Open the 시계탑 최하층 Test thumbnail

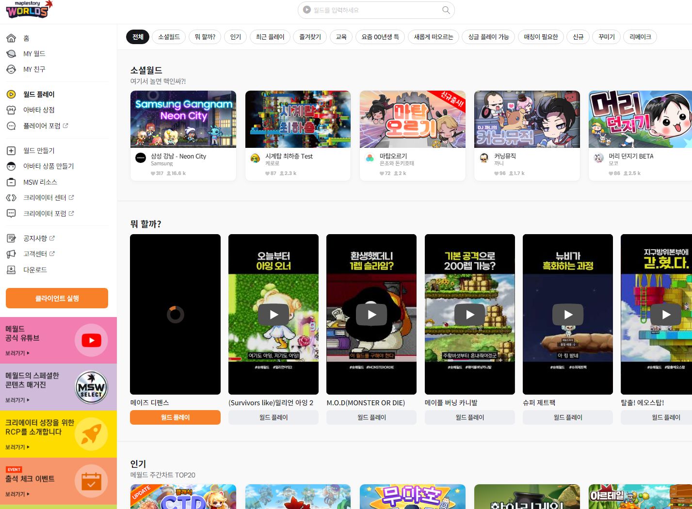[298, 119]
